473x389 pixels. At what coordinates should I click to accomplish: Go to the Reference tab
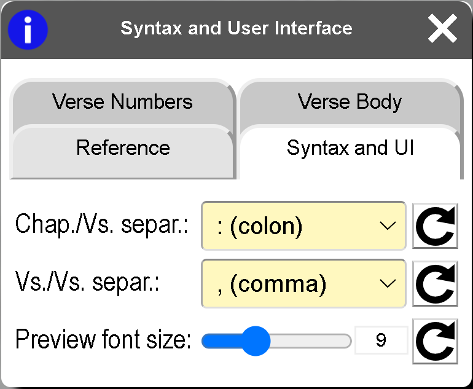click(x=123, y=148)
